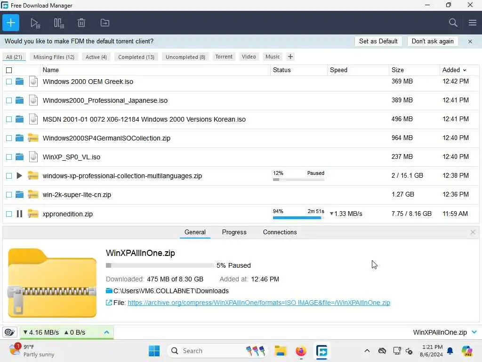Open folder of Windows 2000 OEM Greek.iso
Screen dimensions: 482x362
(x=19, y=81)
